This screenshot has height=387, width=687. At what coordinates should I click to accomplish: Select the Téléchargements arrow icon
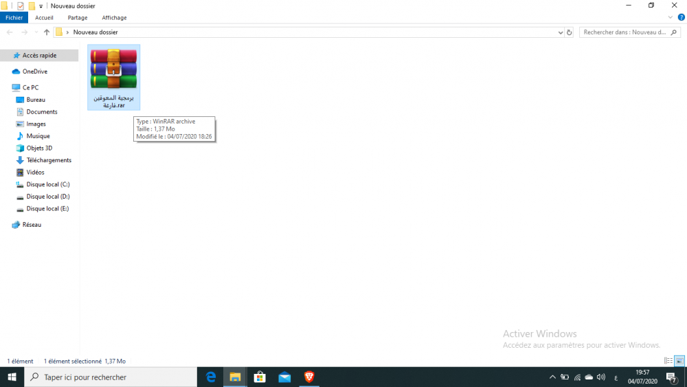20,160
